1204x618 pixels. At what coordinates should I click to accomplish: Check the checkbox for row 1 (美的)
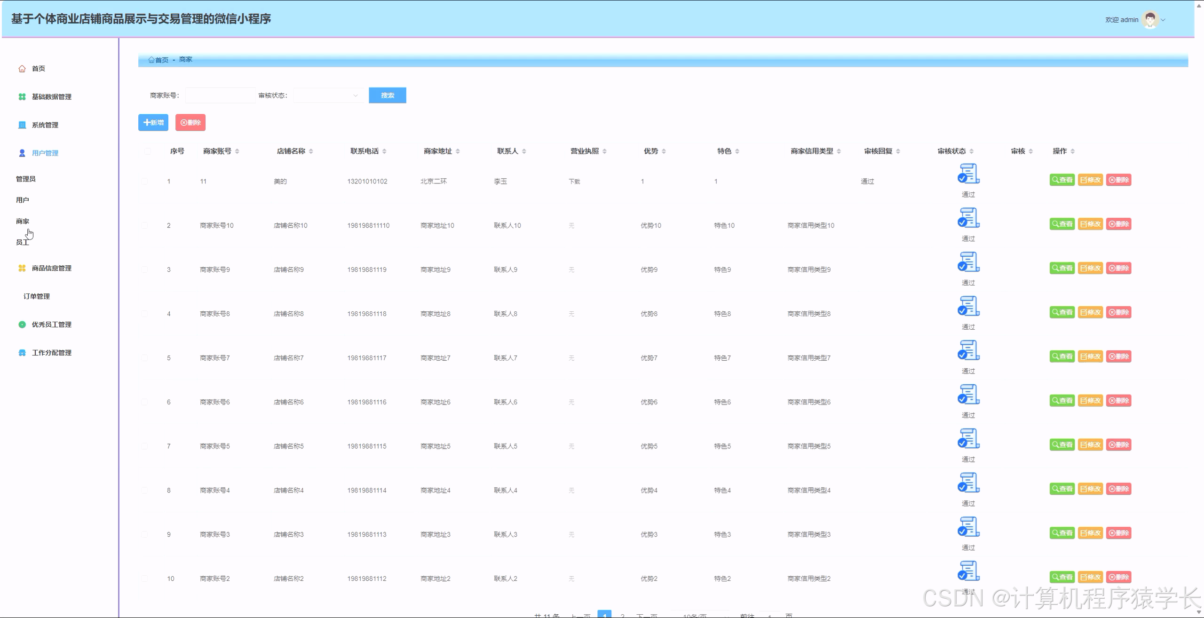[x=144, y=182]
